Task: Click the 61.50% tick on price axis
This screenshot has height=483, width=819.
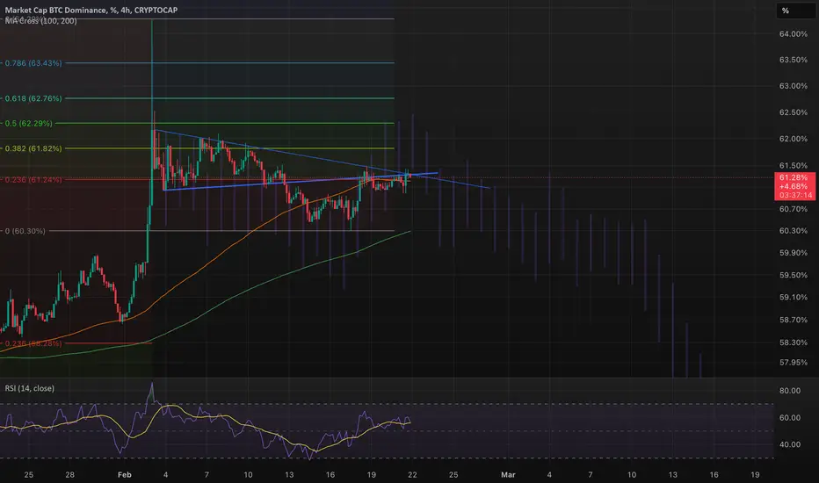Action: [793, 165]
